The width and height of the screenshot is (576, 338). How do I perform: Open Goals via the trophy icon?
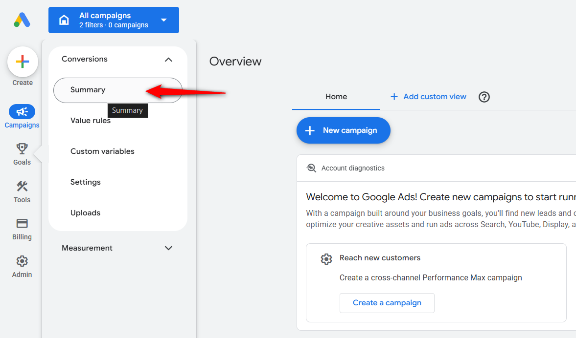coord(22,148)
